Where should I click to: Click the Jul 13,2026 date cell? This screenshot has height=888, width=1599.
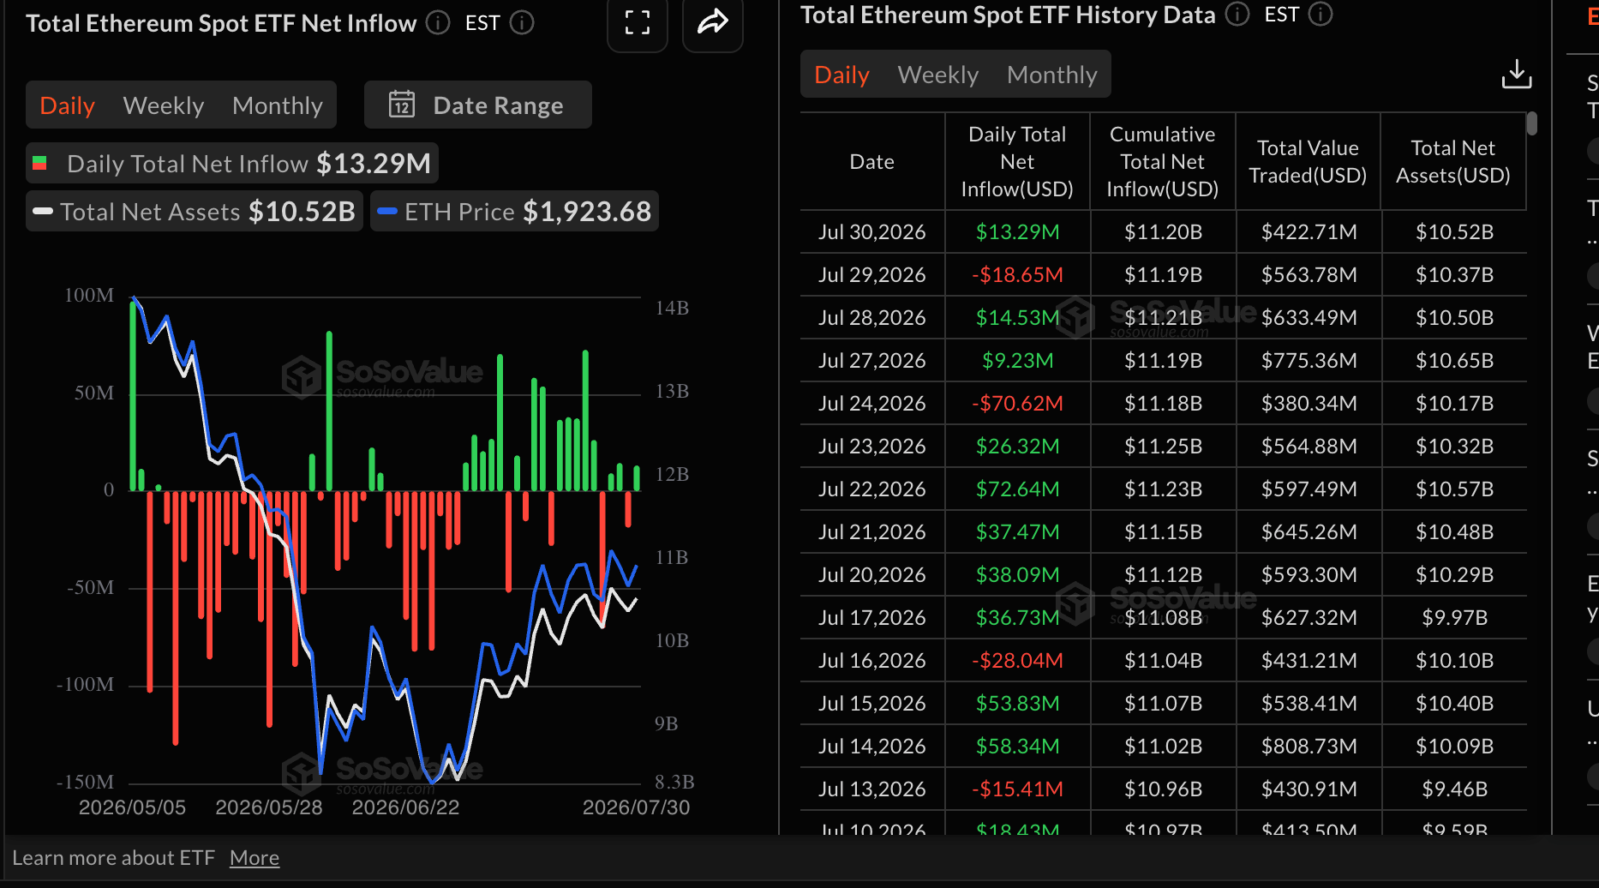[x=872, y=789]
